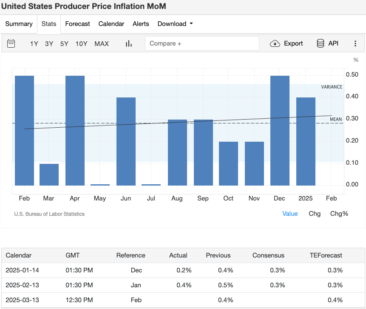Click the bar chart type icon
The width and height of the screenshot is (366, 309).
(128, 43)
